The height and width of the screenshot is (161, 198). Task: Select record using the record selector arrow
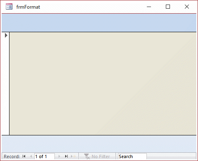tap(6, 36)
